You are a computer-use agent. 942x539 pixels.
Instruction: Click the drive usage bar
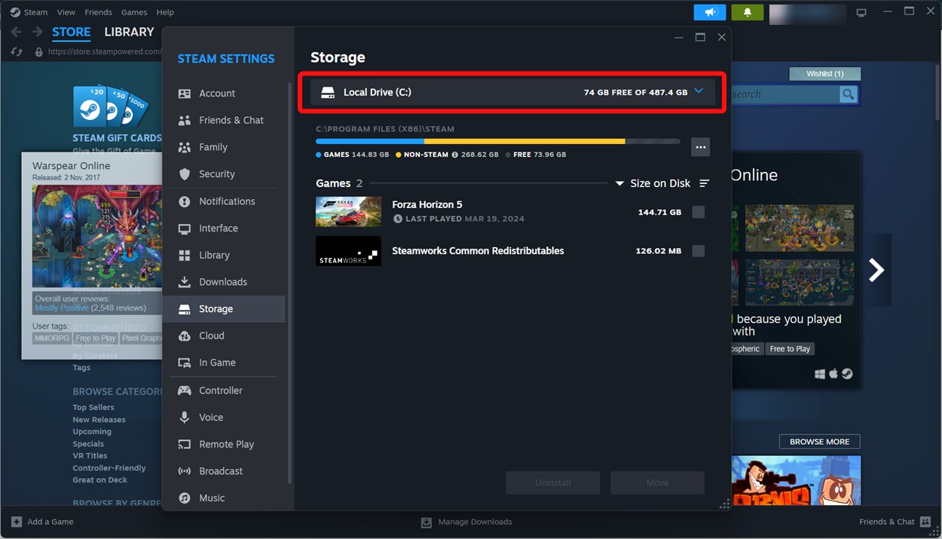(x=497, y=141)
